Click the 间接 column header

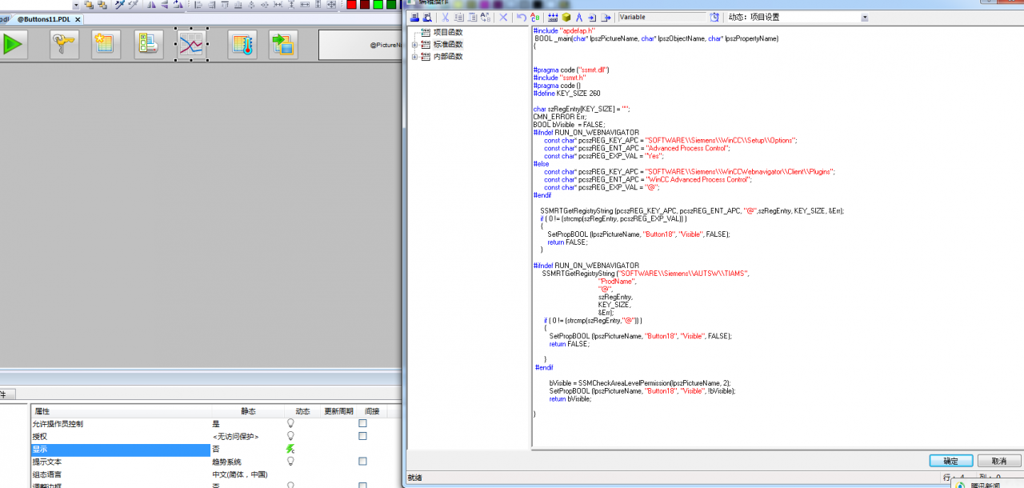click(x=372, y=411)
